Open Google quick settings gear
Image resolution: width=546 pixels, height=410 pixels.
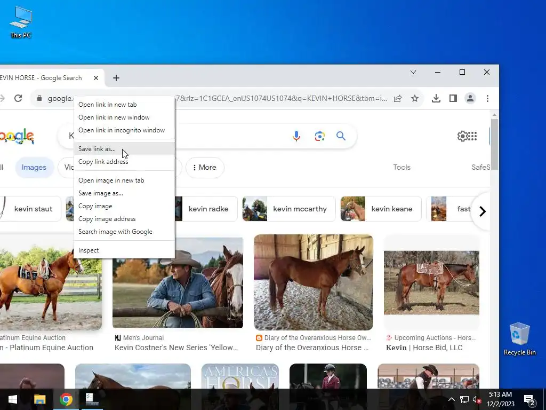(x=462, y=136)
